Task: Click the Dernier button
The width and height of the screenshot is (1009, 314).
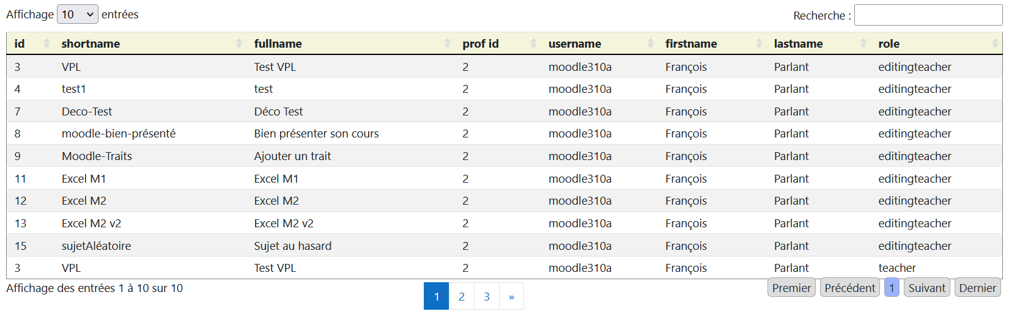Action: pyautogui.click(x=977, y=288)
